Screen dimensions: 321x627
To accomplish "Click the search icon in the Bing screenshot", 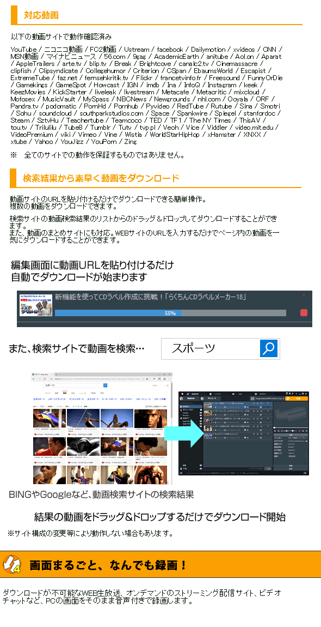I will 106,385.
